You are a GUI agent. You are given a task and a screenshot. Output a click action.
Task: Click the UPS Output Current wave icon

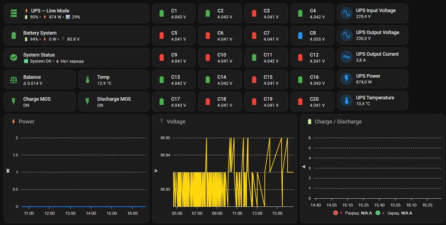(x=347, y=57)
